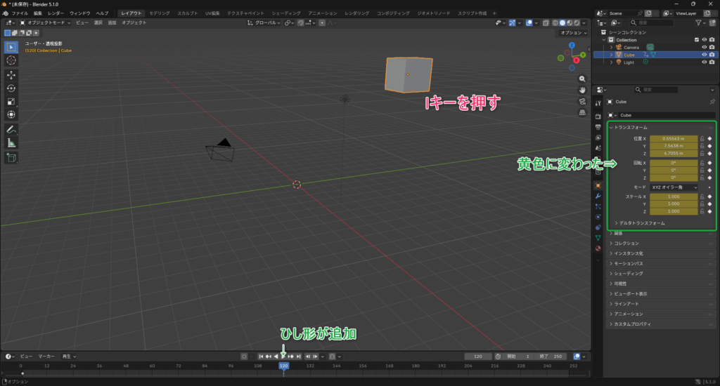The width and height of the screenshot is (720, 386).
Task: Hide the Camera object in the outliner
Action: coord(704,47)
